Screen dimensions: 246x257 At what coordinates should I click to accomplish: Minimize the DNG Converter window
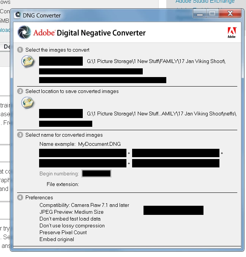pos(200,13)
